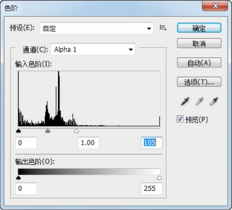Open the 预设 preset dropdown
Image resolution: width=232 pixels, height=210 pixels.
click(x=97, y=28)
